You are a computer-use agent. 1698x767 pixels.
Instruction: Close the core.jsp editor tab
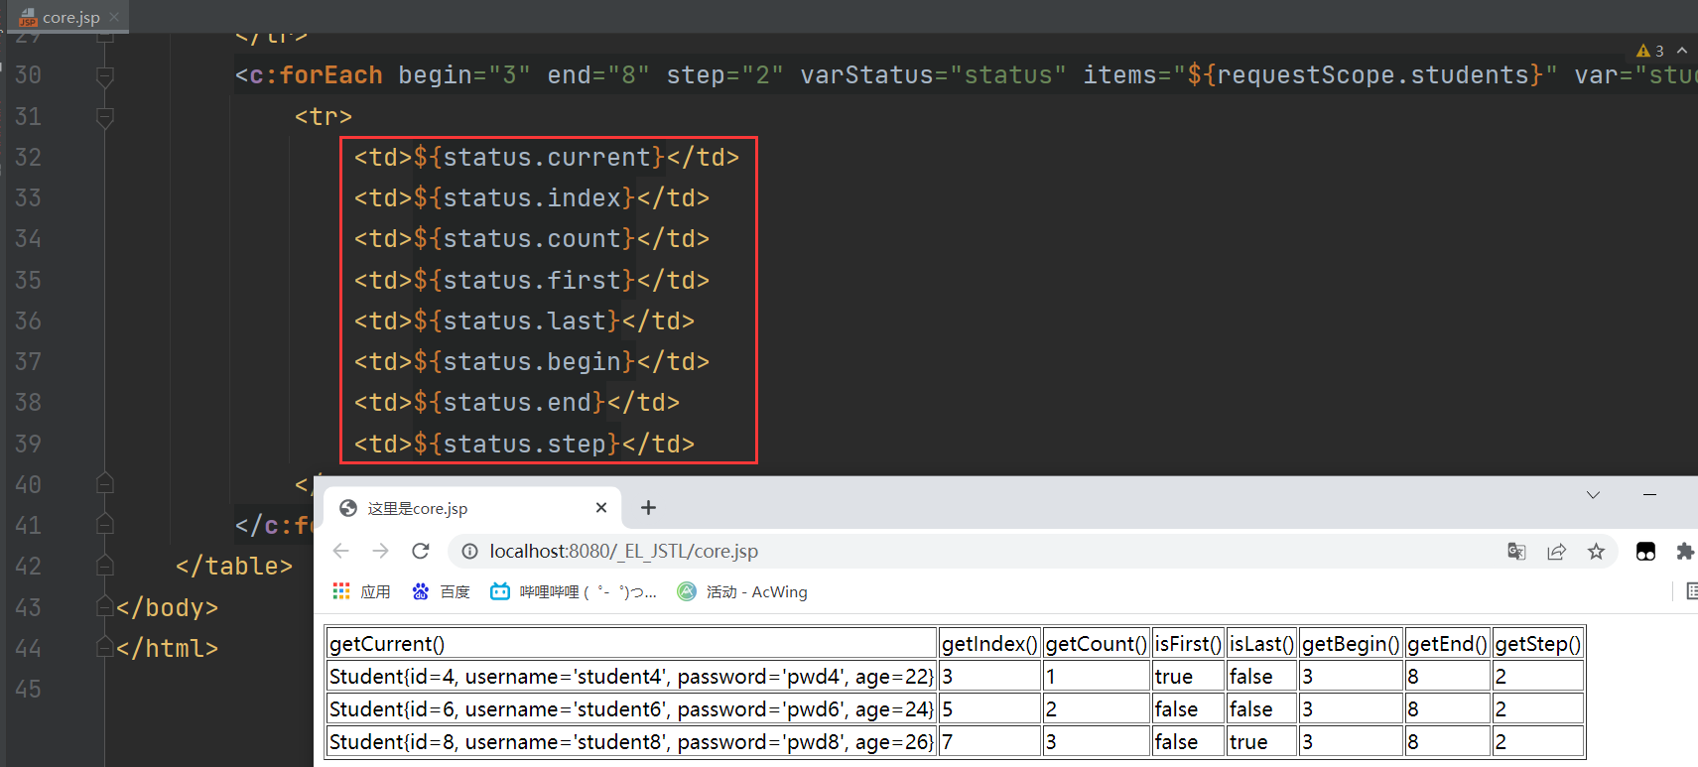[x=114, y=17]
